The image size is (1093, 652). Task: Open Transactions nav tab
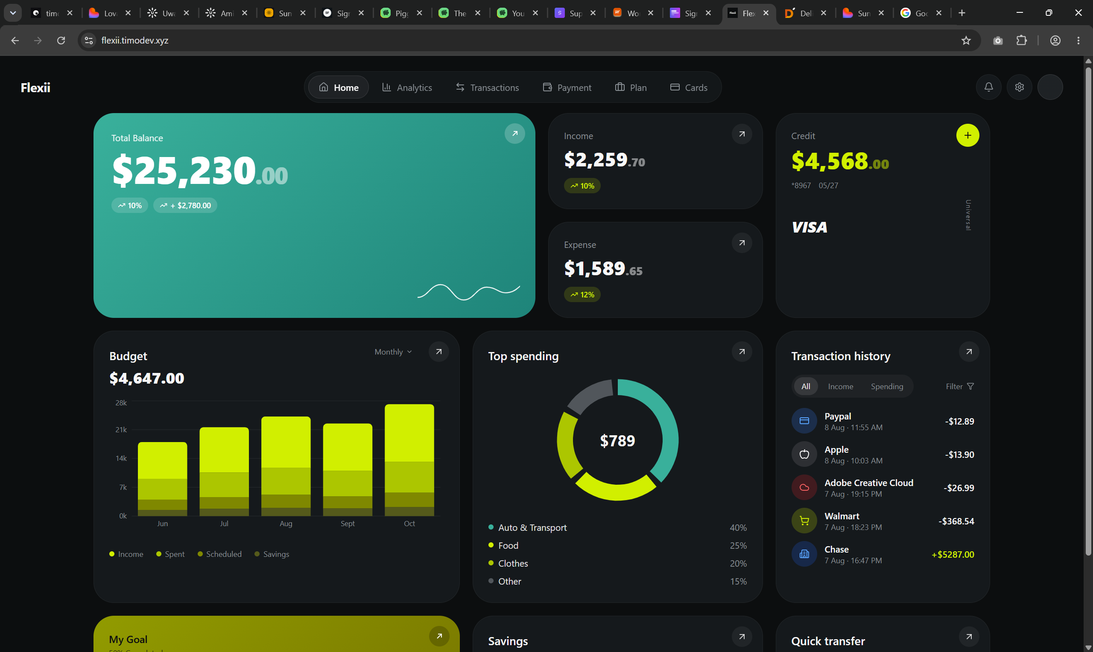tap(487, 87)
